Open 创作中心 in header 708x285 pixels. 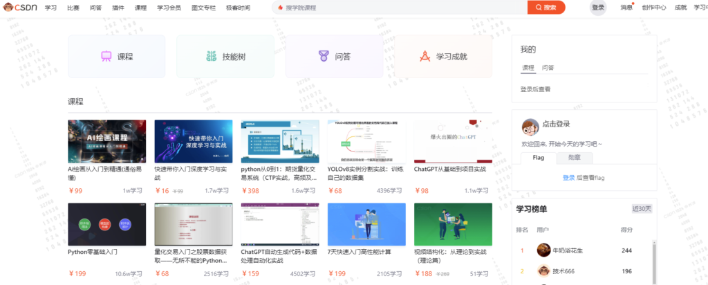pyautogui.click(x=654, y=8)
